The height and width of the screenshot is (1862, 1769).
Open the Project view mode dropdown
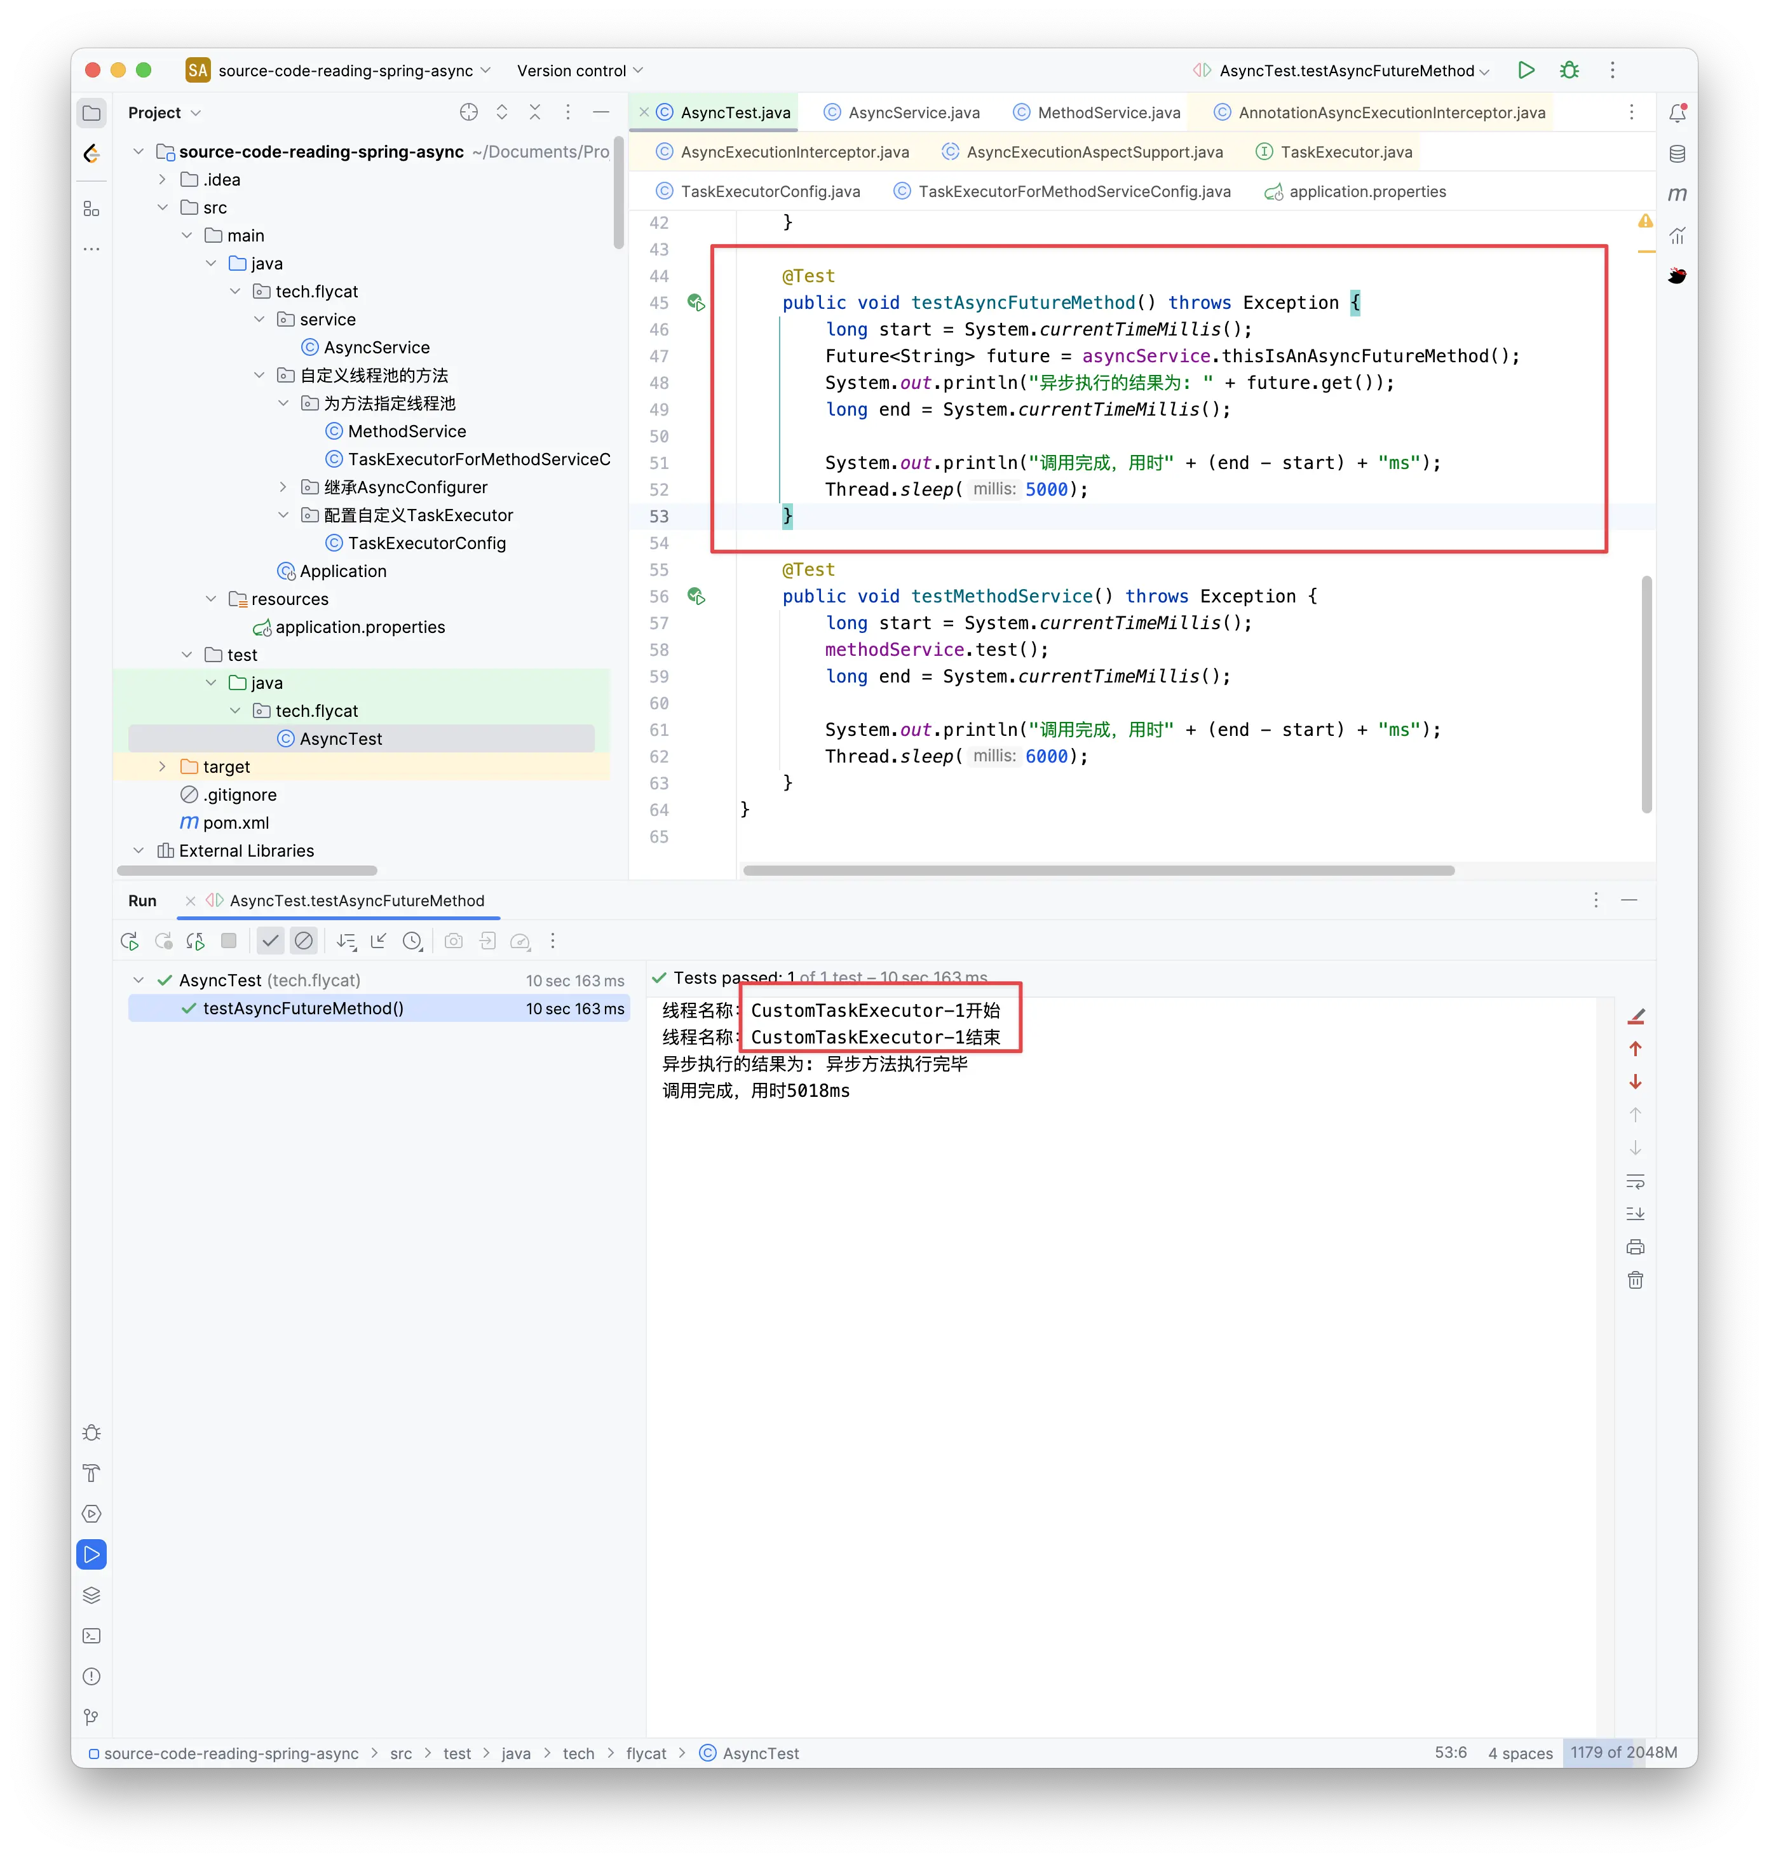(165, 112)
